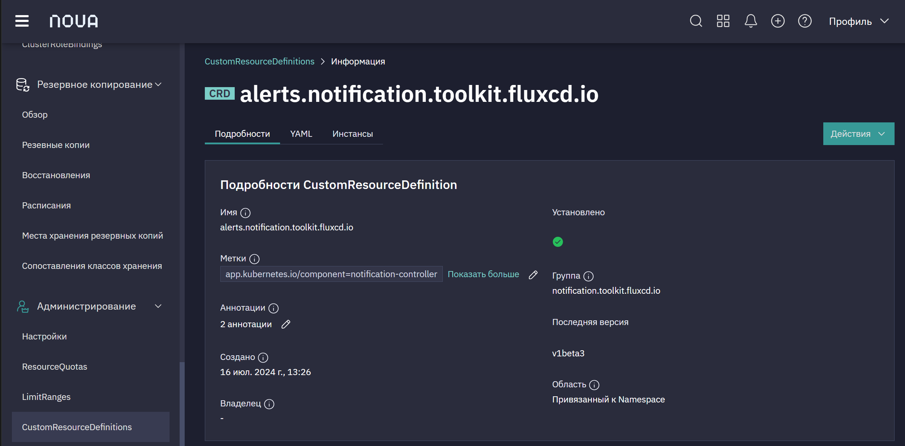The image size is (905, 446).
Task: Collapse the Администрирование section chevron
Action: pos(158,306)
